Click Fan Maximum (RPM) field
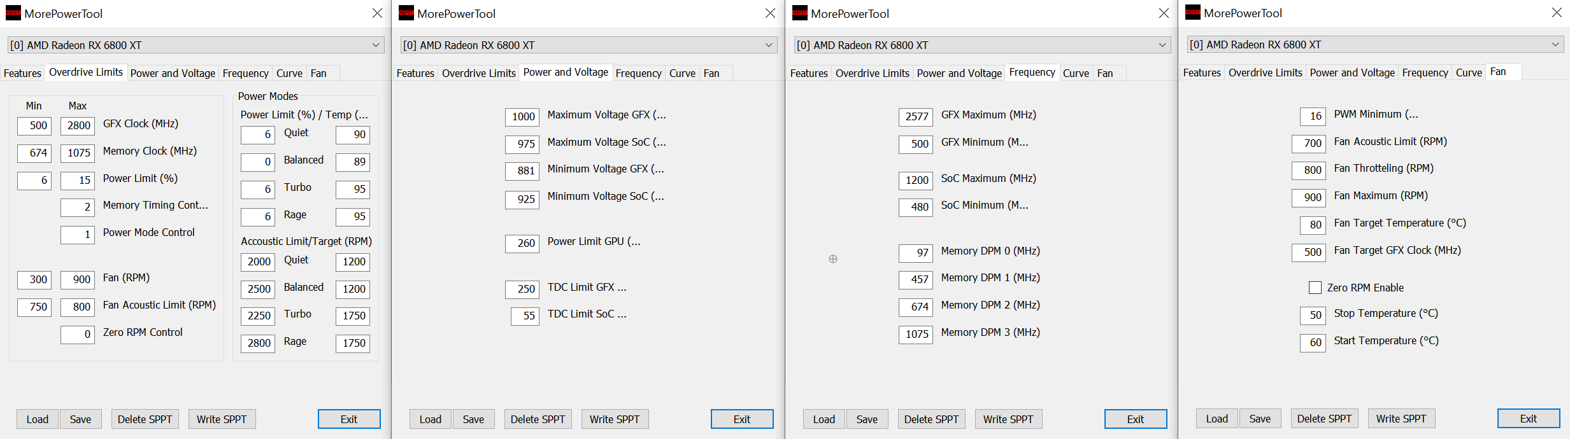Screen dimensions: 1570x439 click(x=1309, y=198)
